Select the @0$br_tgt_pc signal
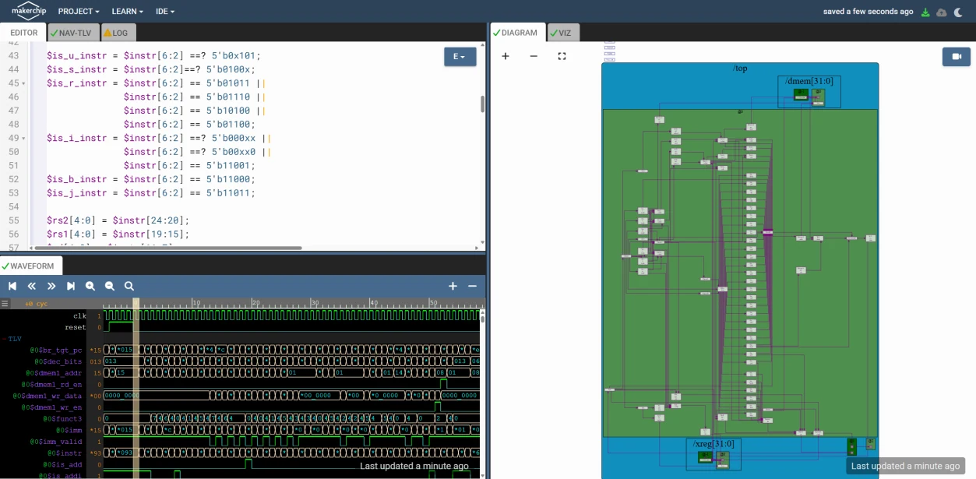This screenshot has height=479, width=976. (x=56, y=350)
